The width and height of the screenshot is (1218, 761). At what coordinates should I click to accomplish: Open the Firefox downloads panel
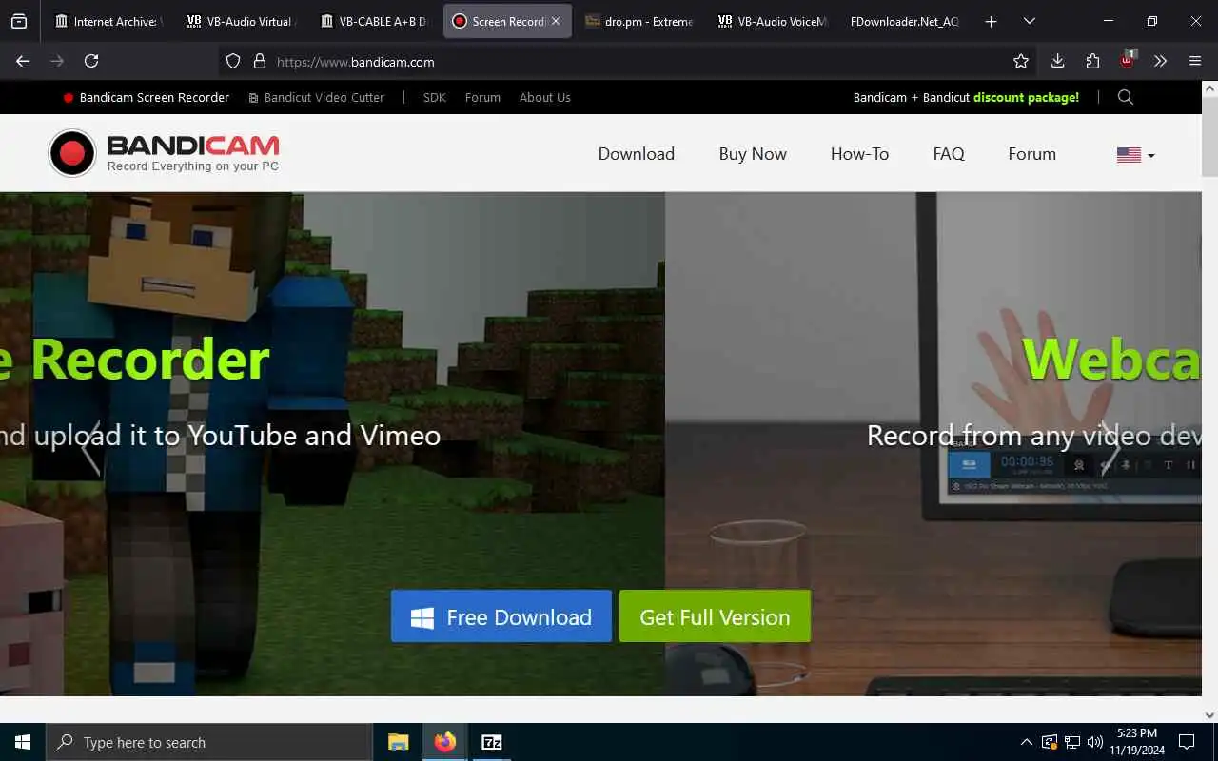[1057, 61]
